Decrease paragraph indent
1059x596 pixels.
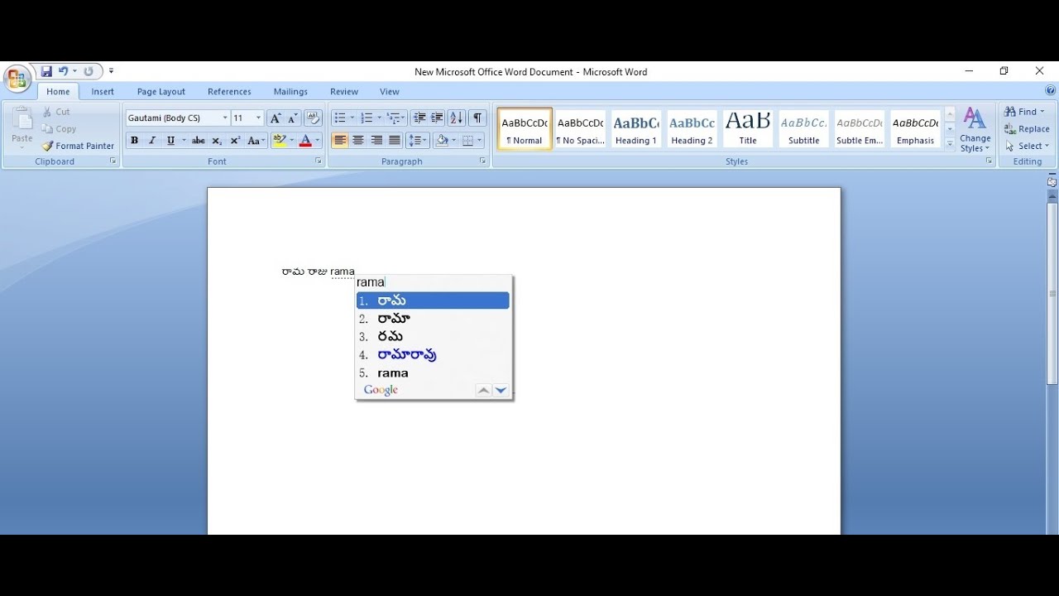[x=419, y=118]
